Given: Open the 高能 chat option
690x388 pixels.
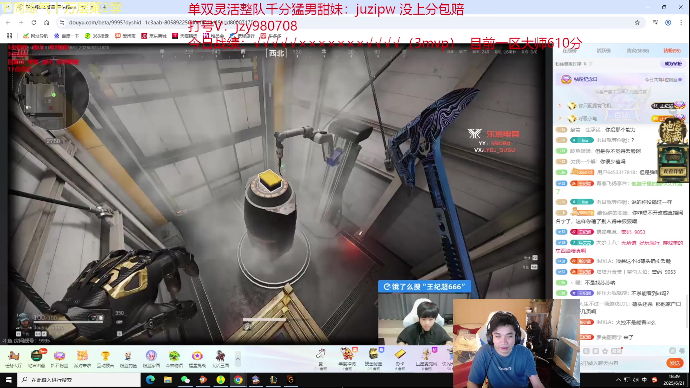Looking at the screenshot, I should pos(617,351).
